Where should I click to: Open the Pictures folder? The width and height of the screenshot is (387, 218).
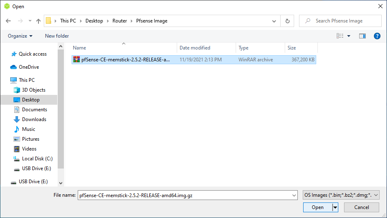[31, 139]
